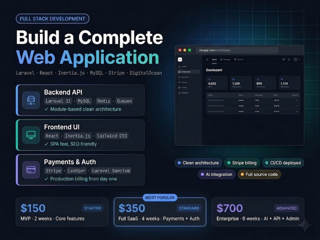Click the 800 stat card
320x240 pixels.
click(x=265, y=83)
